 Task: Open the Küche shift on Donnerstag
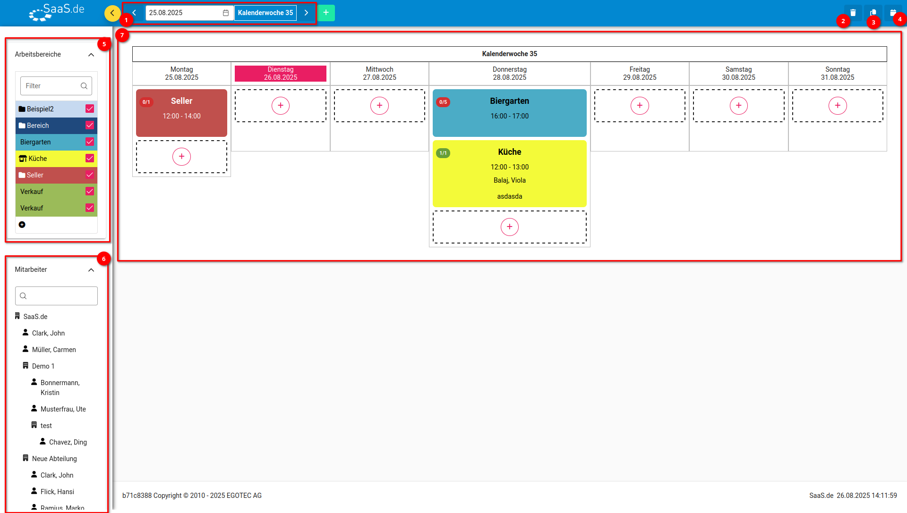coord(509,174)
